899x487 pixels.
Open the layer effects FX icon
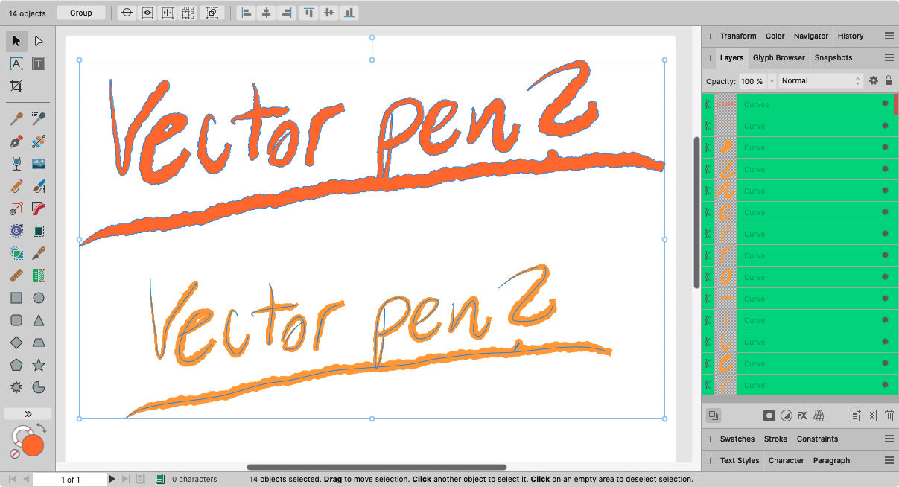[801, 416]
